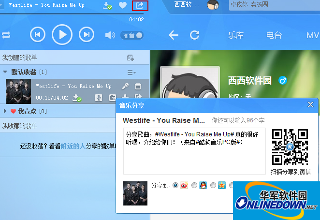Click the 扫描分享到微信 label
Image resolution: width=320 pixels, height=220 pixels.
coord(291,172)
